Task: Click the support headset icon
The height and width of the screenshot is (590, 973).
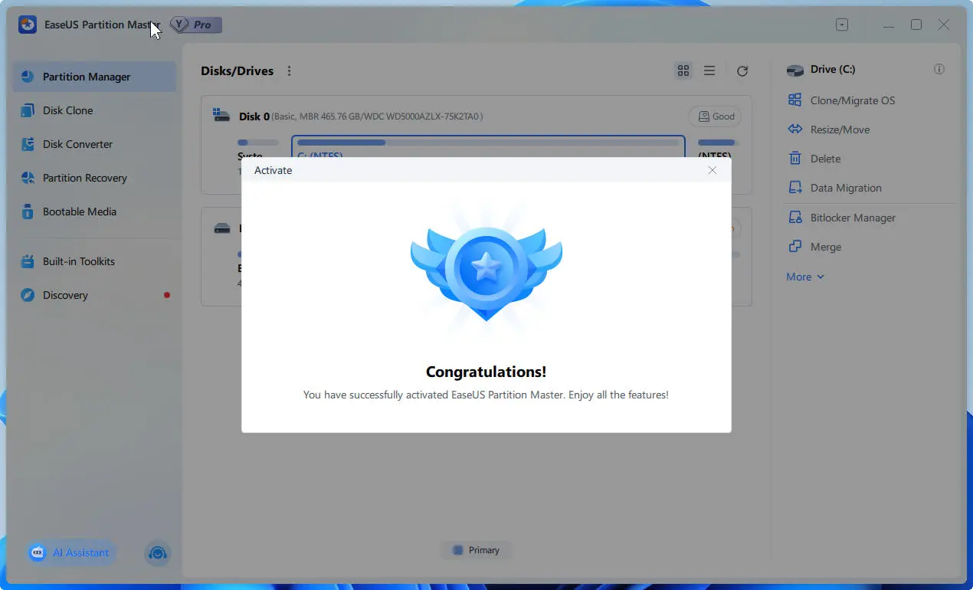Action: [157, 552]
